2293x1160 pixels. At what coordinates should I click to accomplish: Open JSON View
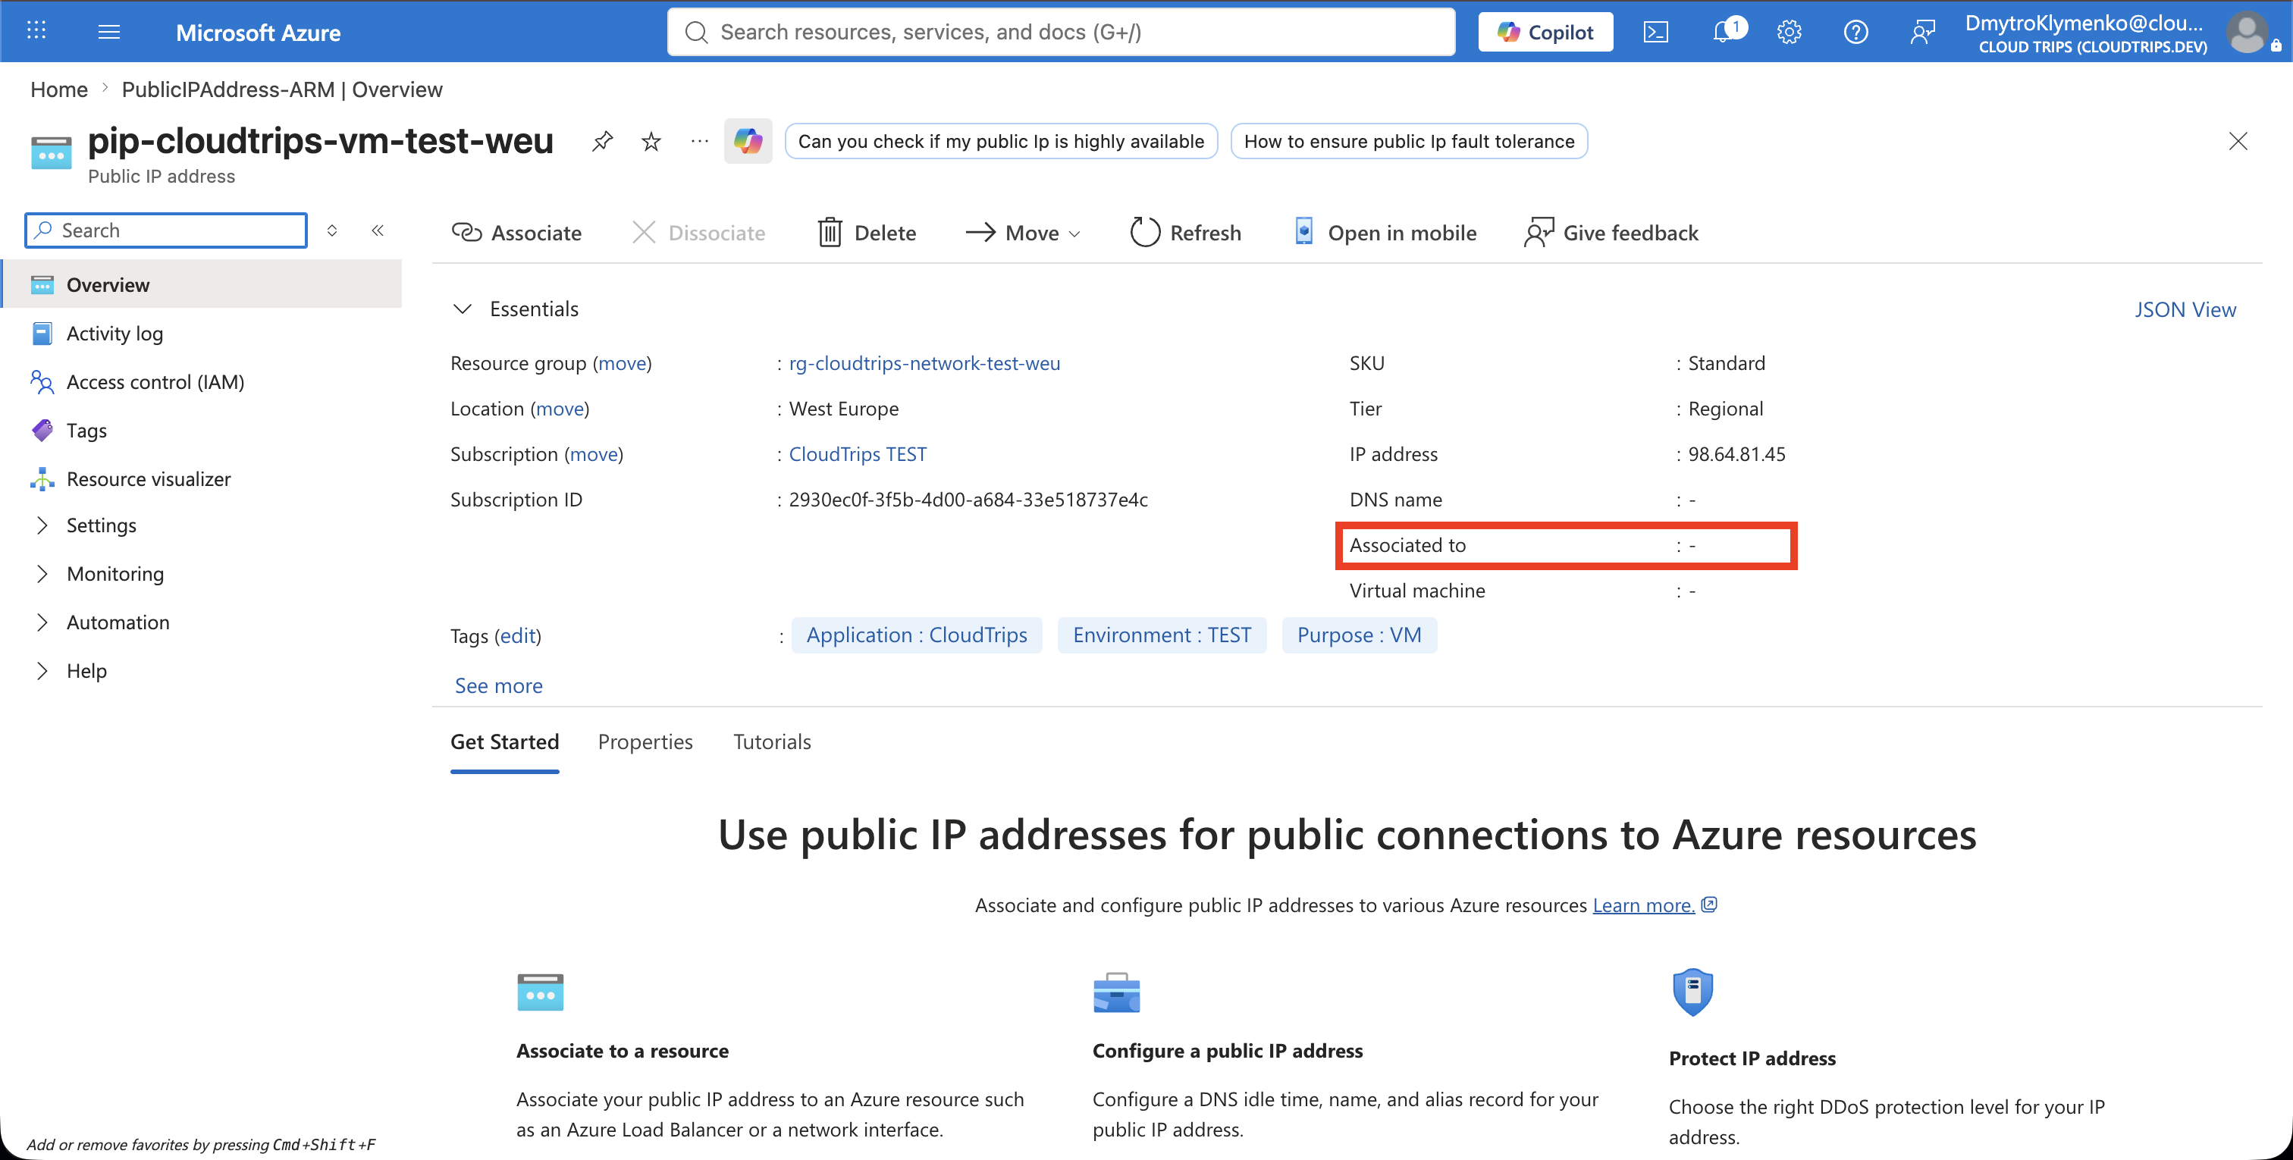coord(2185,309)
